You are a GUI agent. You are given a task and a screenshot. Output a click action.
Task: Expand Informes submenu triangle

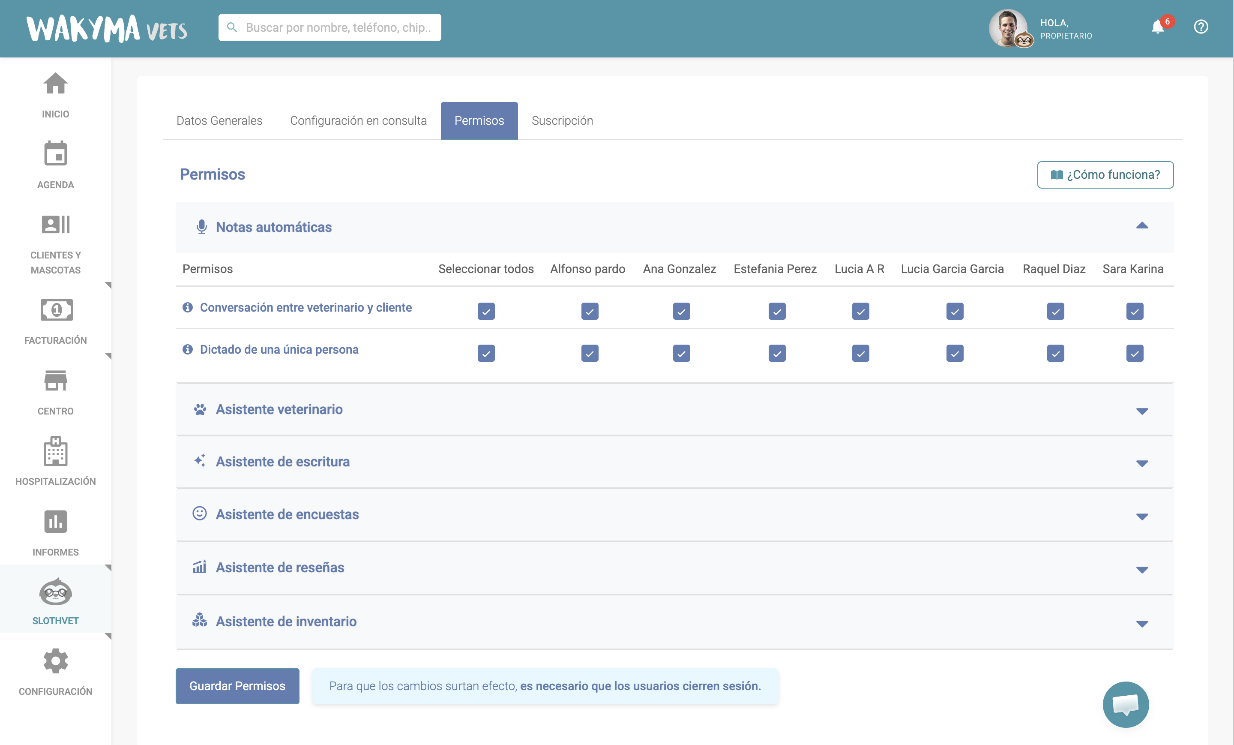(x=108, y=568)
